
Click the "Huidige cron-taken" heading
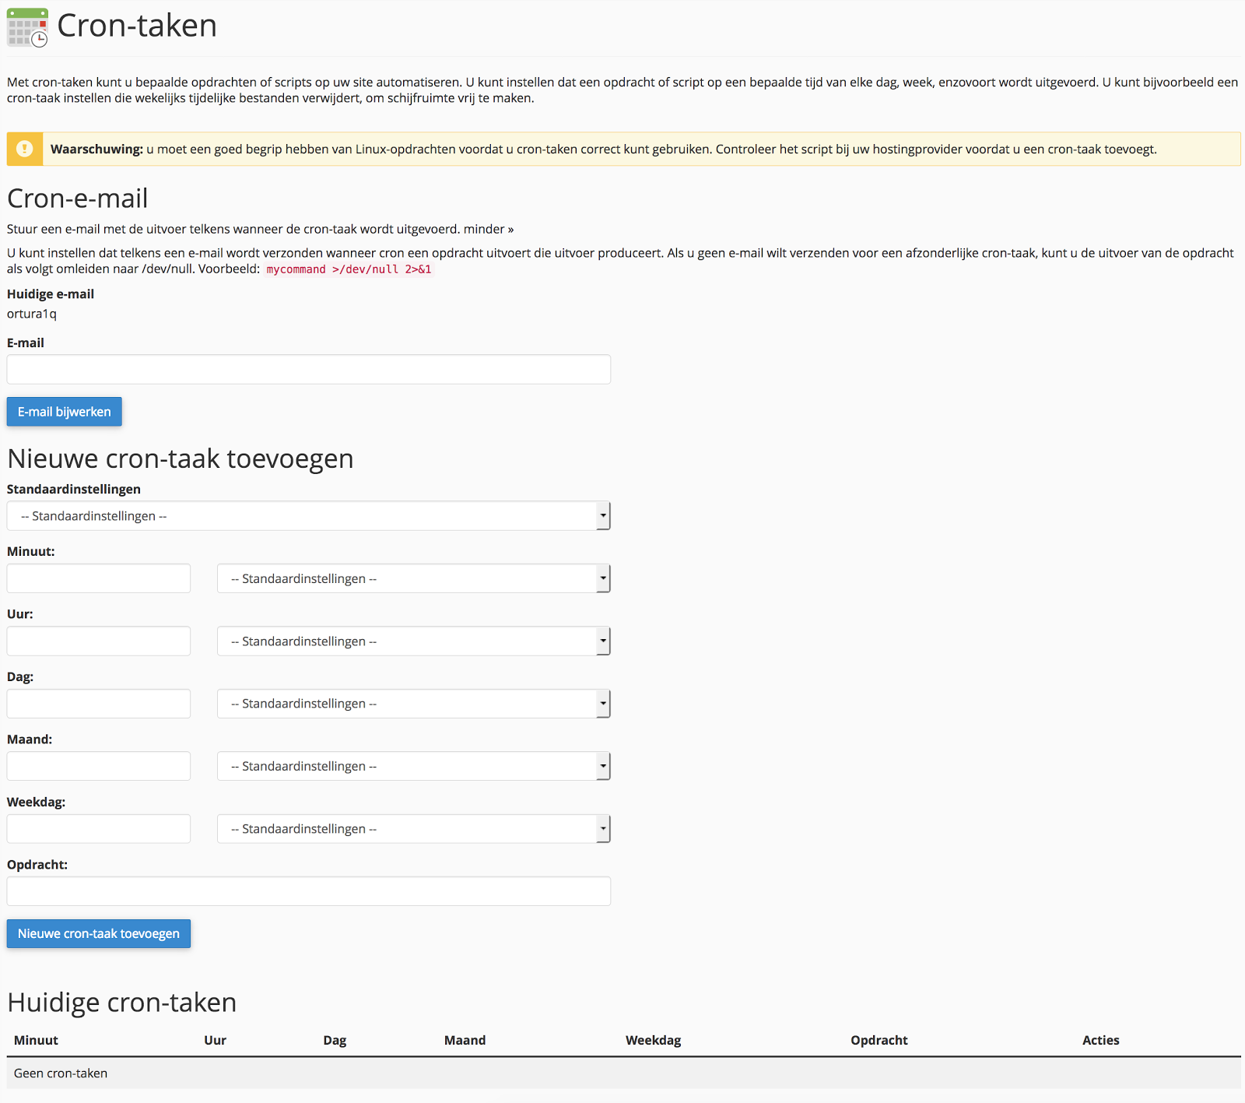pos(122,1003)
